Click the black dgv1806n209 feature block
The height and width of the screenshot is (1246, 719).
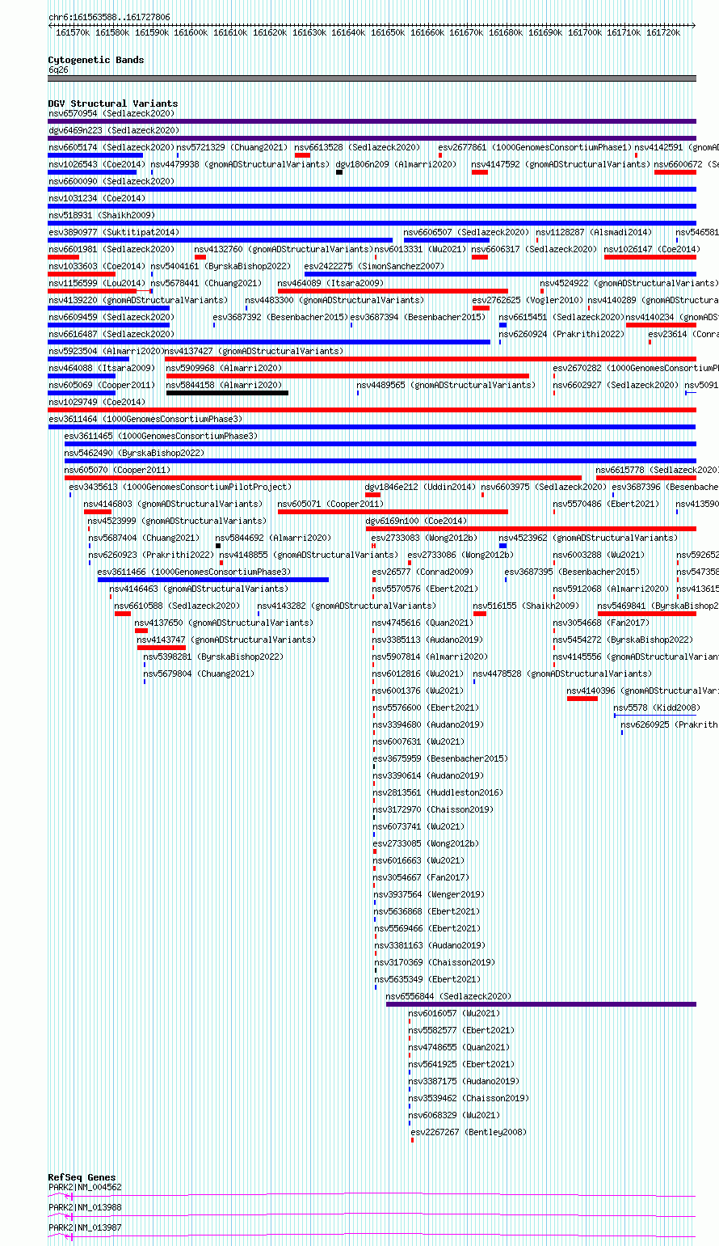coord(339,171)
